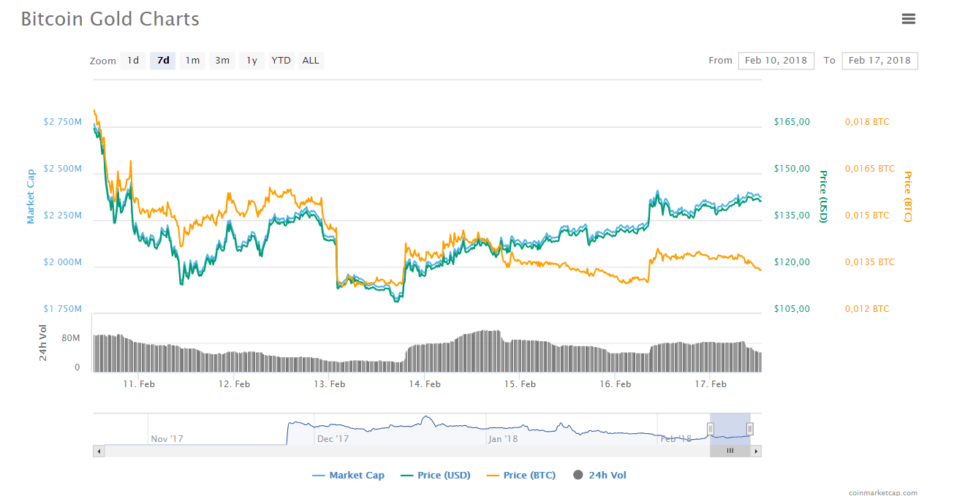The image size is (965, 496).
Task: Select the 1y zoom option
Action: 251,61
